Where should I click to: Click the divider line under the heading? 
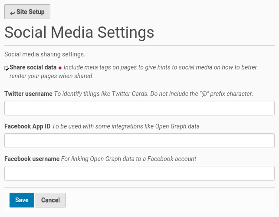pos(139,45)
